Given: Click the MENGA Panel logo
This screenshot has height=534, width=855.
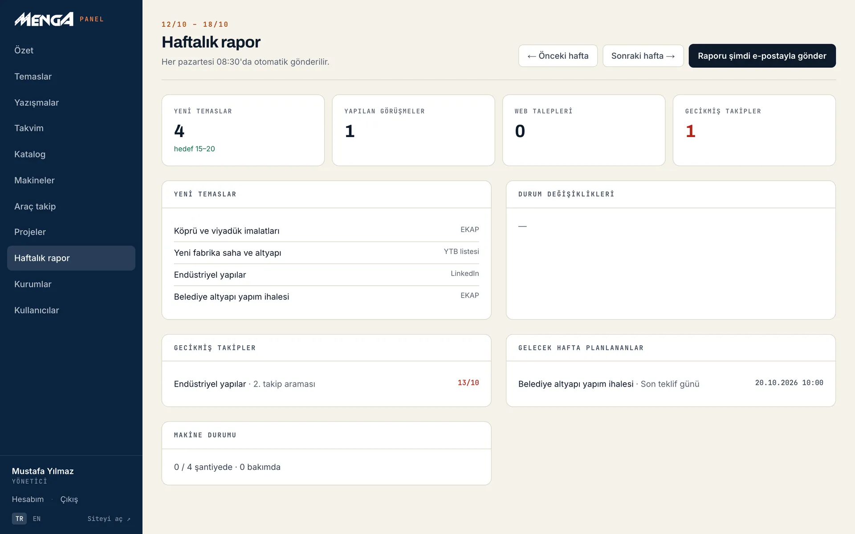Looking at the screenshot, I should tap(59, 19).
